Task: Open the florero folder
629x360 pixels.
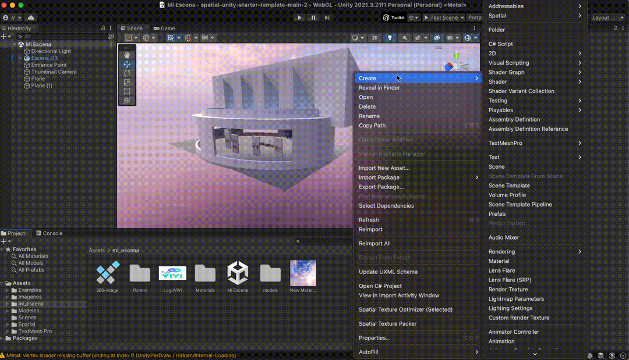Action: (x=140, y=273)
